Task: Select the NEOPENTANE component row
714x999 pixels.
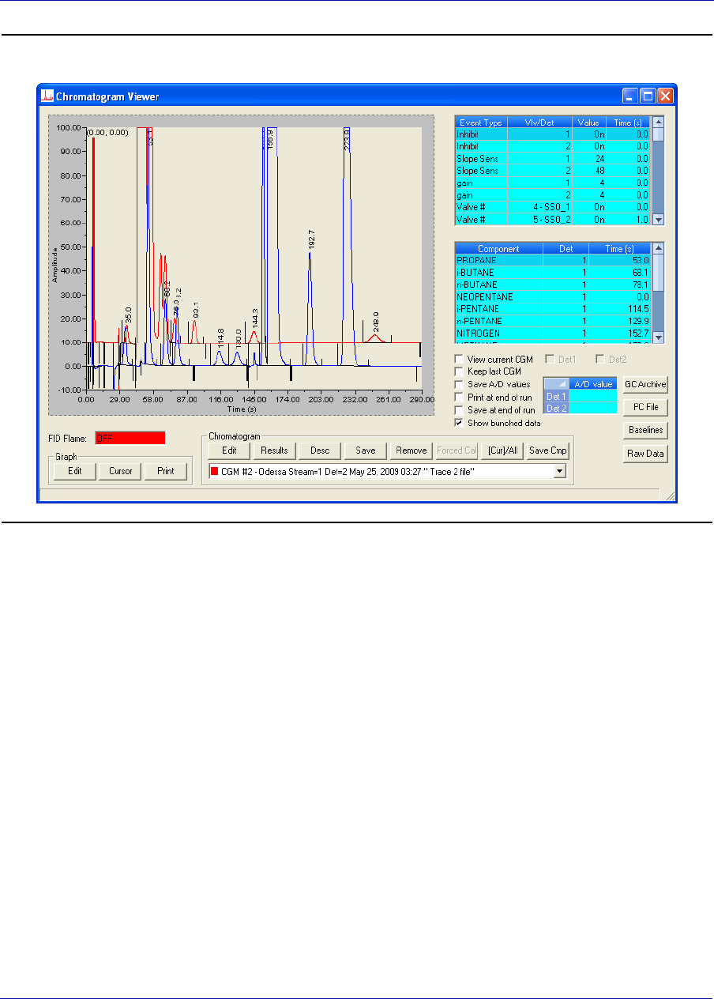Action: pyautogui.click(x=554, y=296)
